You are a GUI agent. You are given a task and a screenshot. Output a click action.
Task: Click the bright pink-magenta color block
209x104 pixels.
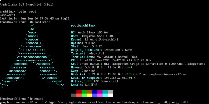100,95
